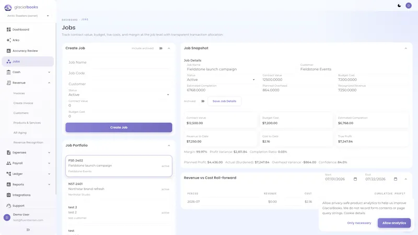
Task: Open Create Invoice under Revenue
Action: coord(23,103)
